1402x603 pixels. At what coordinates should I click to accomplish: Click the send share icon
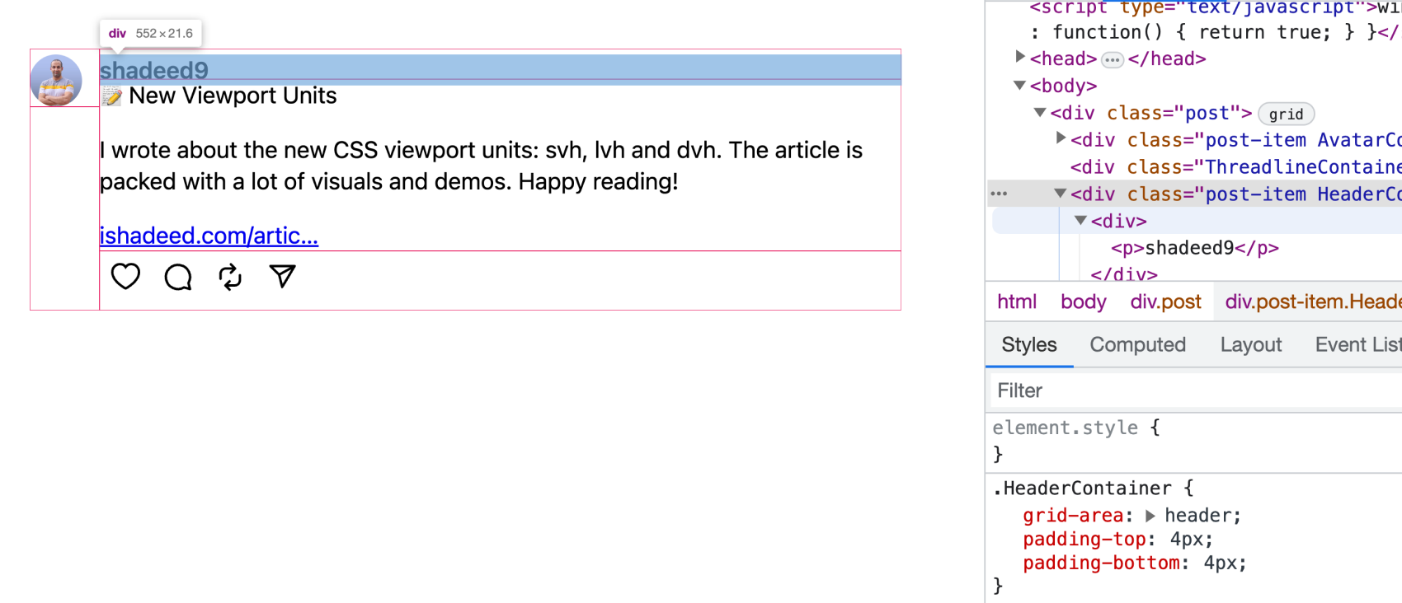tap(282, 276)
